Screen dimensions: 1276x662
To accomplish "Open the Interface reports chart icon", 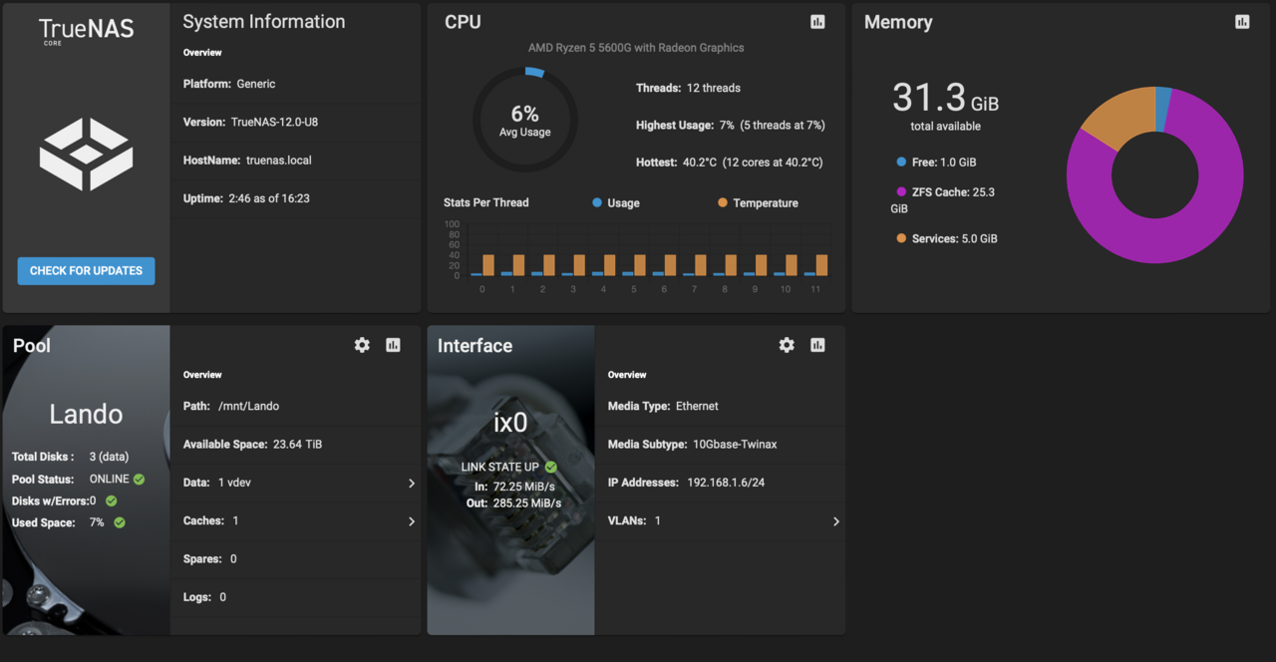I will click(817, 345).
